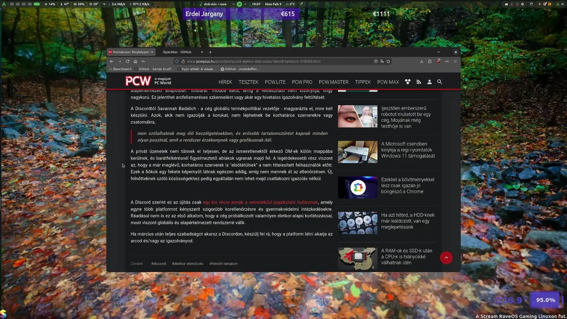This screenshot has height=319, width=567.
Task: Click the 95.0% overlay badge
Action: point(546,300)
